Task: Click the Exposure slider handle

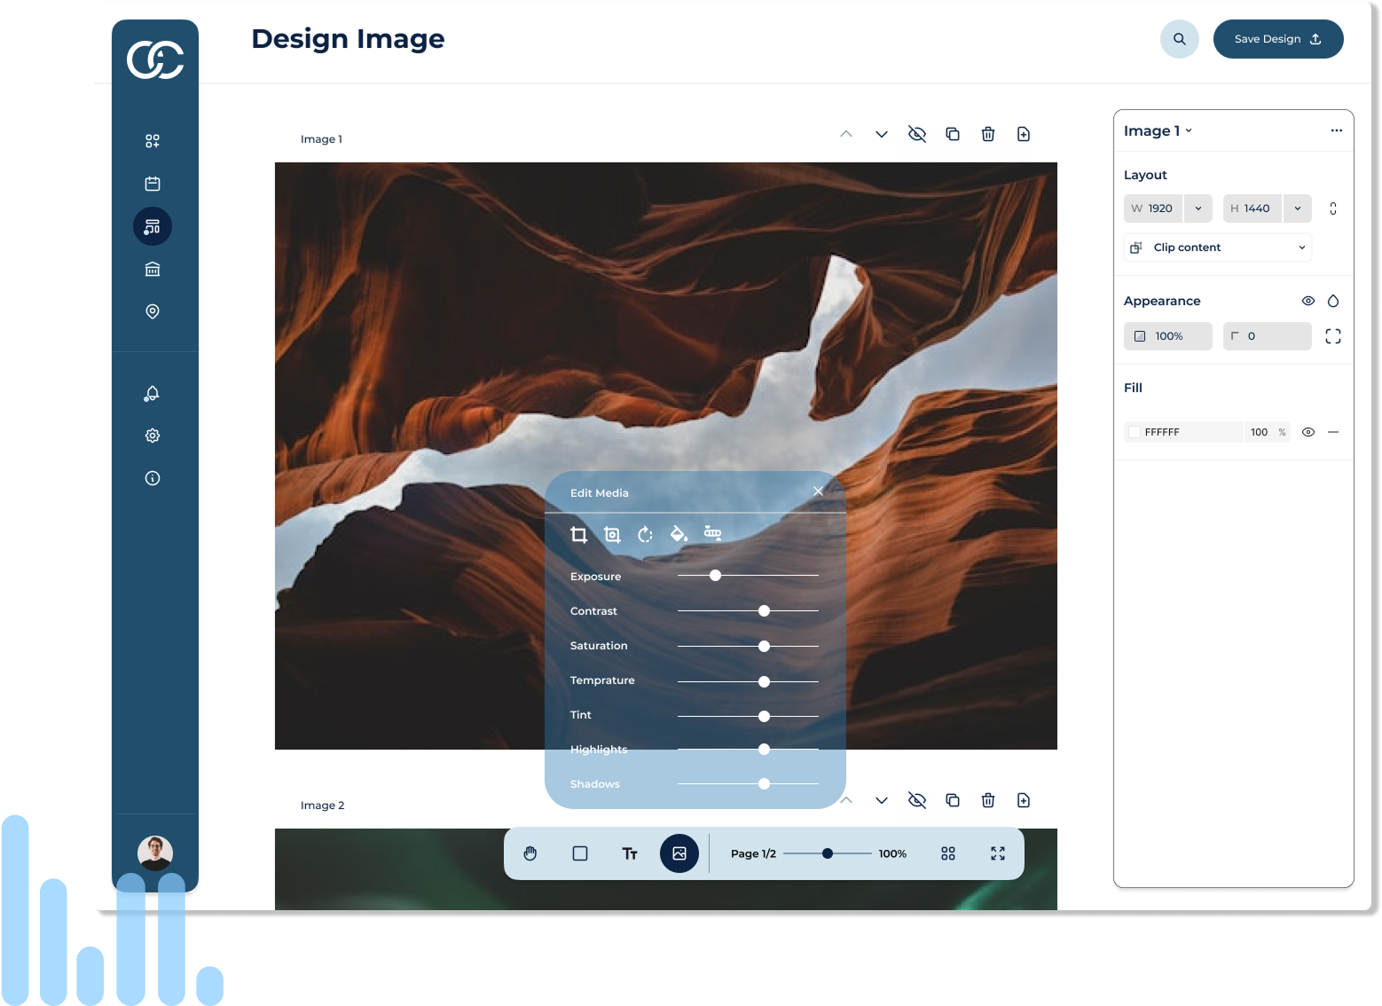Action: (x=715, y=576)
